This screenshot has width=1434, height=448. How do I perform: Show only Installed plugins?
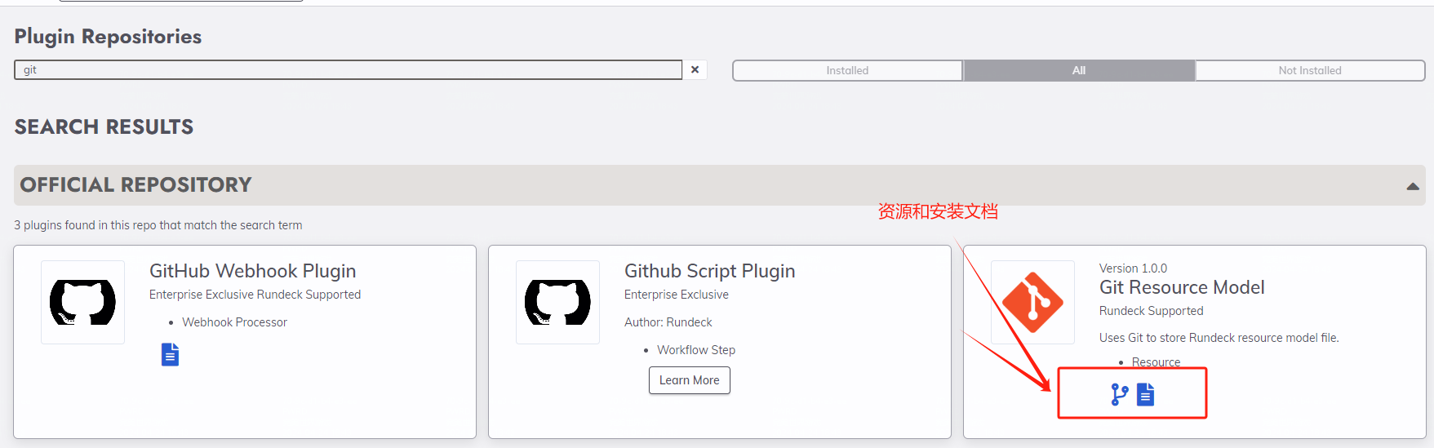847,71
